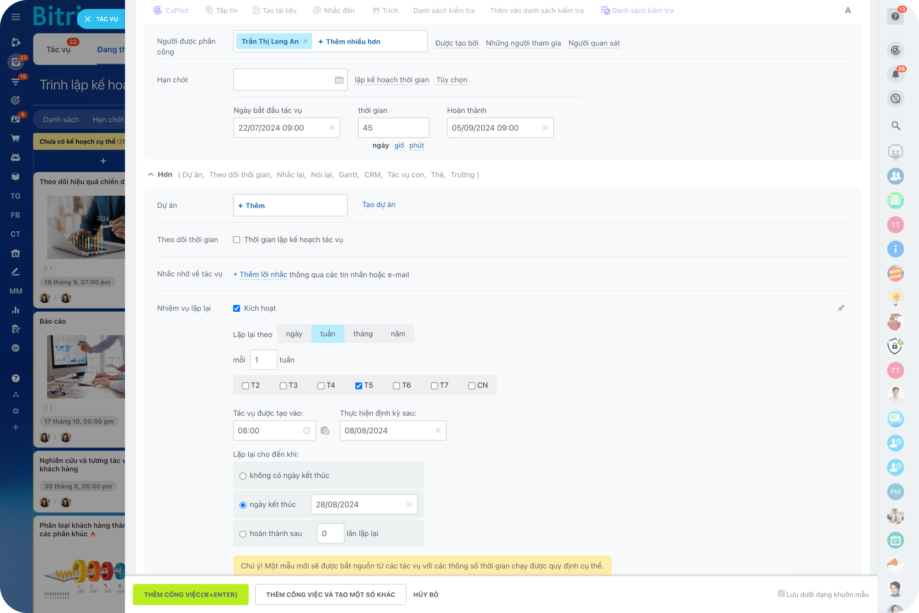
Task: Expand Người quan sát field
Action: tap(593, 43)
